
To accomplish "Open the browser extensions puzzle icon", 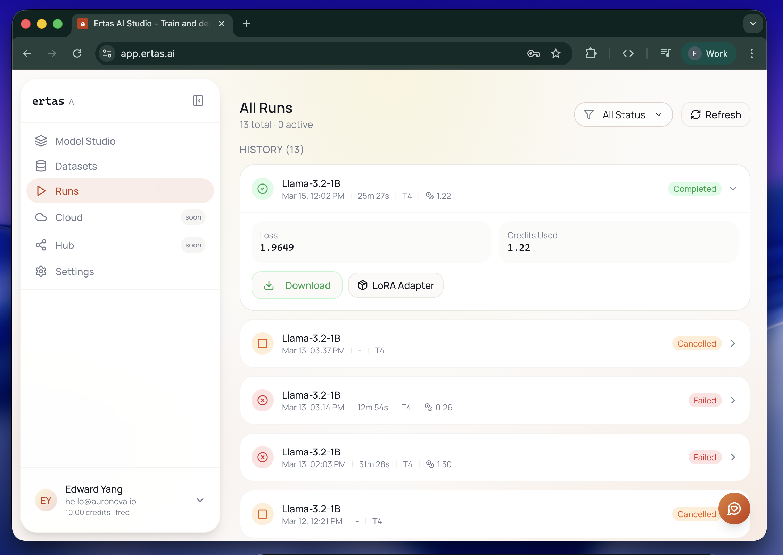I will coord(591,53).
